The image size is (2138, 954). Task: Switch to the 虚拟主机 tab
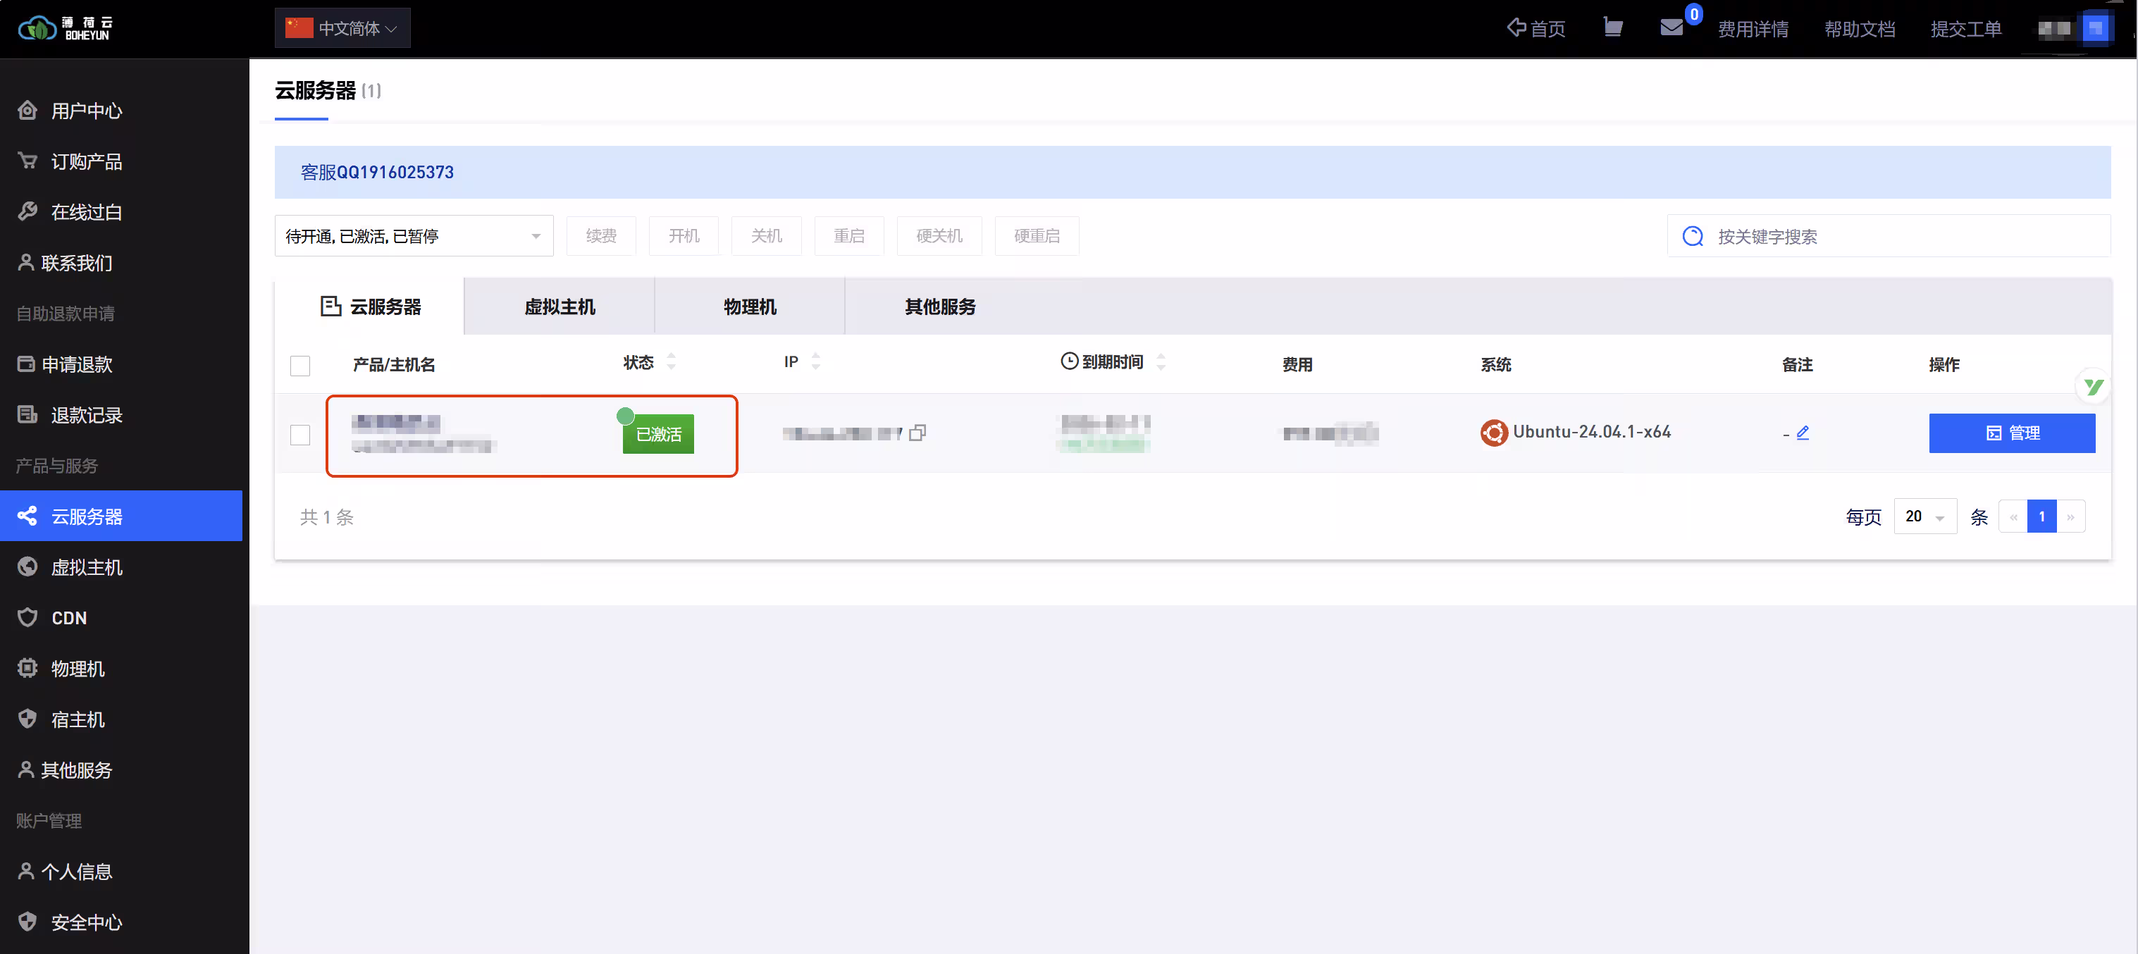[560, 307]
